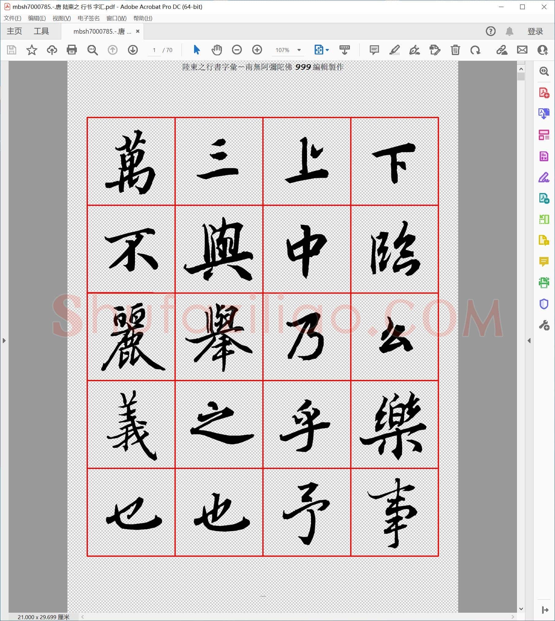
Task: Click scroll up arrow on vertical scrollbar
Action: tap(521, 69)
